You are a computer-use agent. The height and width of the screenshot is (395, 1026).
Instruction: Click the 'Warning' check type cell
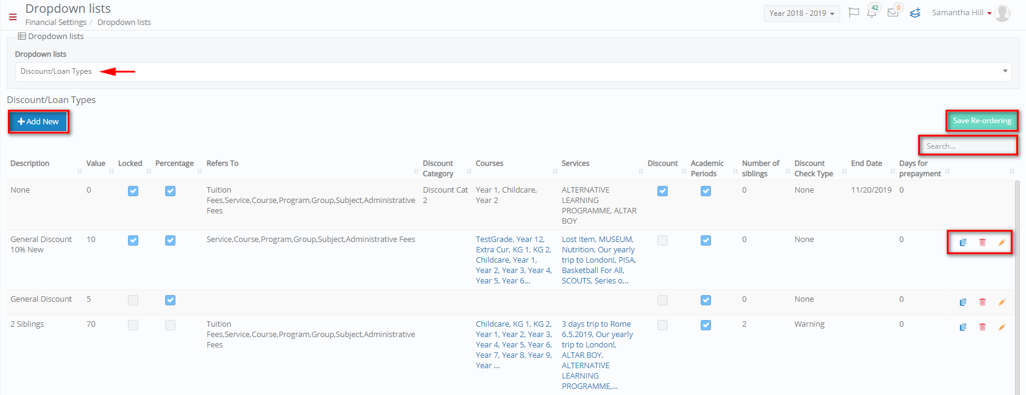(x=810, y=324)
